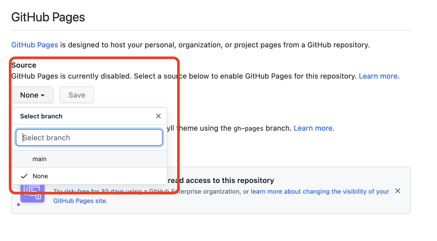Open Learn more link about enabling Pages
The image size is (437, 241).
pyautogui.click(x=378, y=76)
